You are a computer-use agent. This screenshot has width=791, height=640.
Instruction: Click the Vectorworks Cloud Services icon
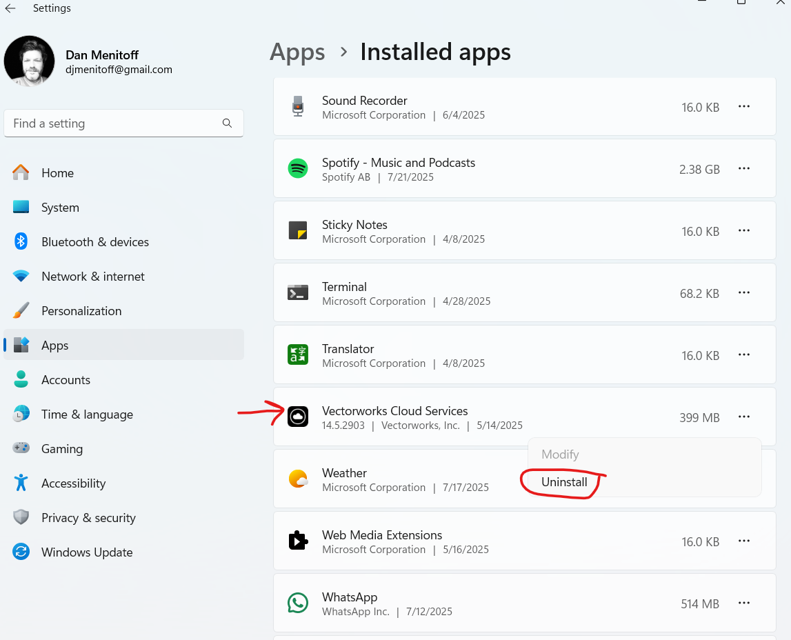298,417
